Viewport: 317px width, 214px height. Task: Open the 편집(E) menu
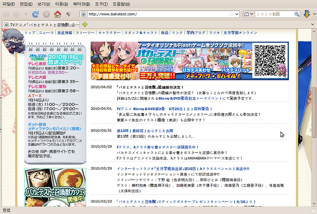coord(26,4)
